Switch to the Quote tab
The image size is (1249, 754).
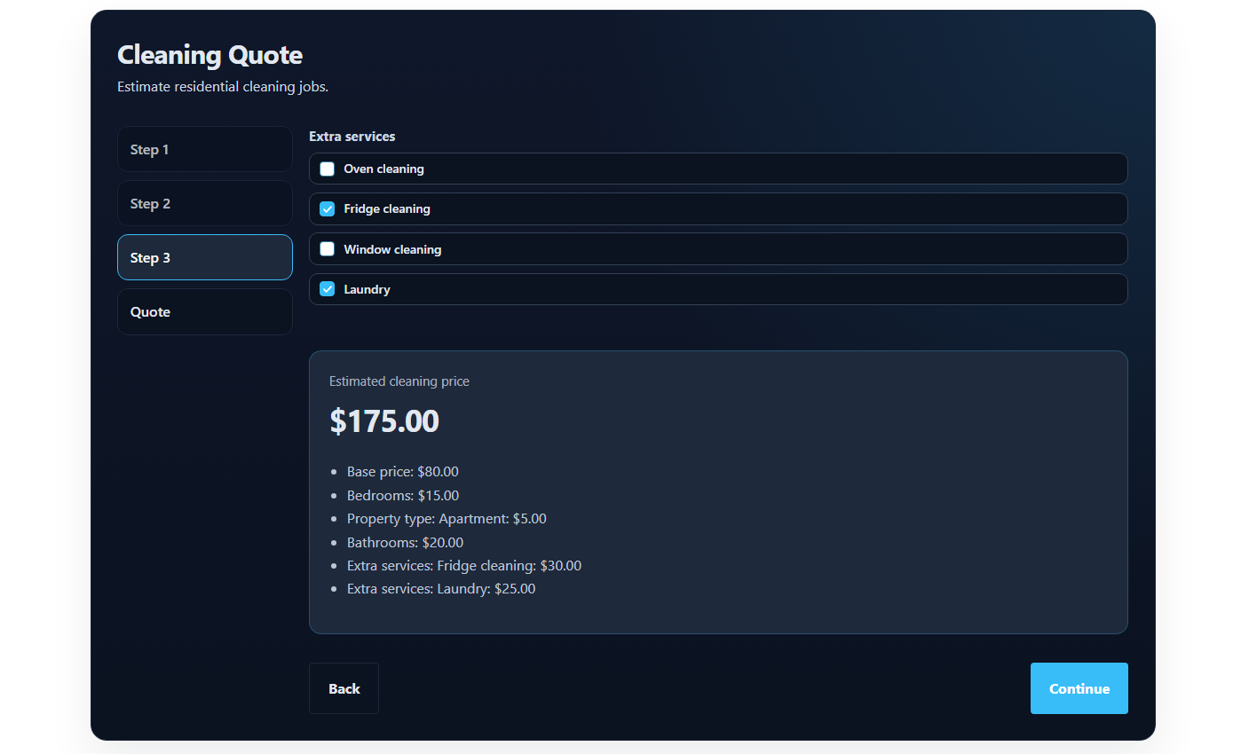point(205,311)
